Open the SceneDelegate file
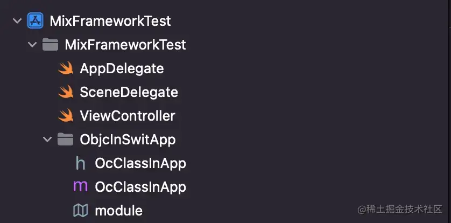Viewport: 451px width, 223px height. coord(129,92)
